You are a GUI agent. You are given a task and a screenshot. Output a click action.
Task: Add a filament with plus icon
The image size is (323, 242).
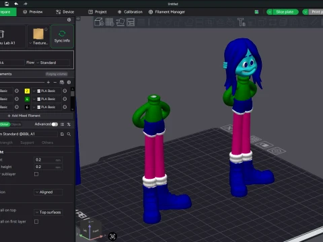pyautogui.click(x=48, y=82)
